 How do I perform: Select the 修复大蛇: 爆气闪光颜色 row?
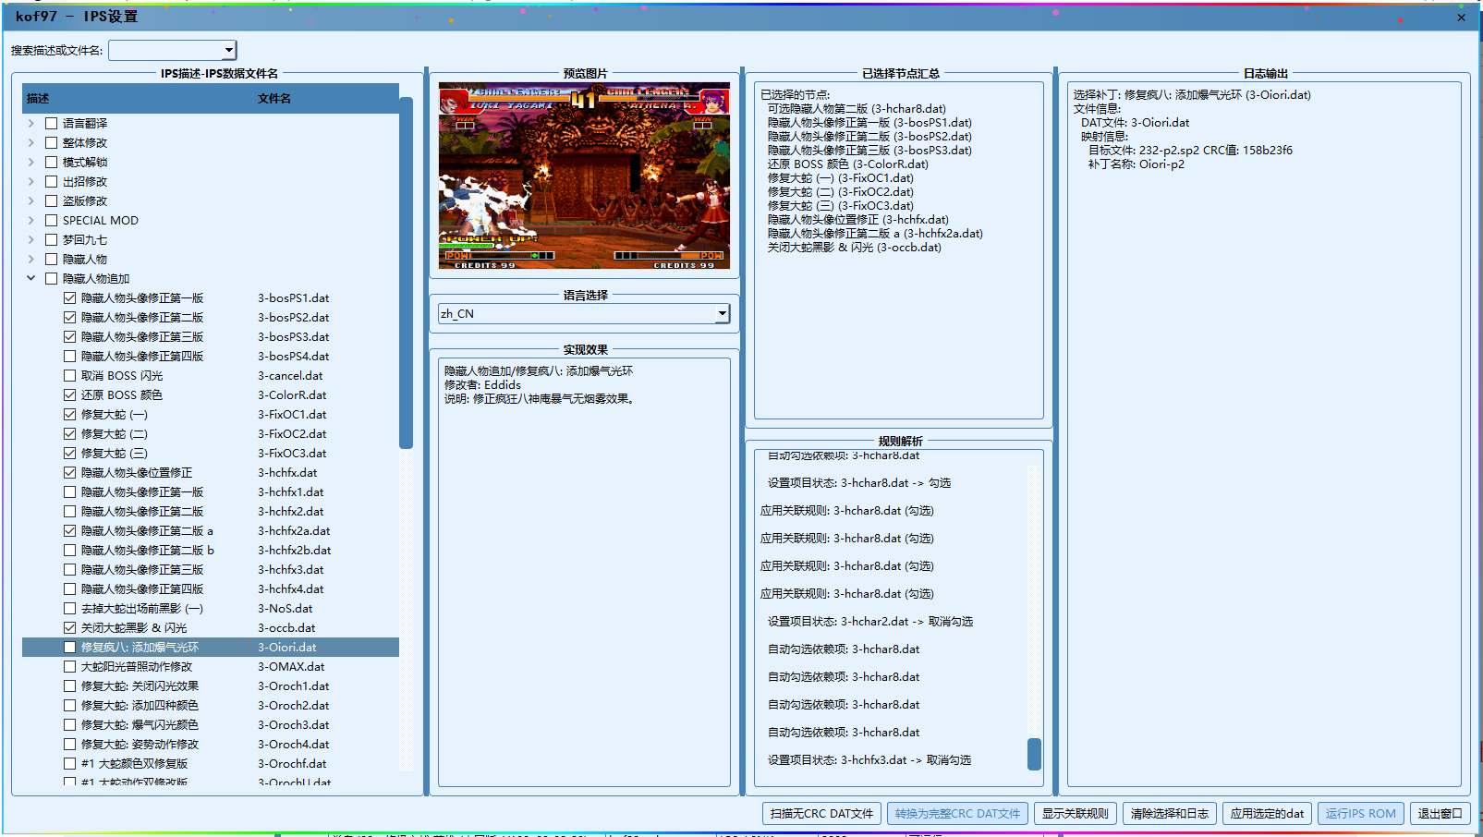(x=211, y=724)
